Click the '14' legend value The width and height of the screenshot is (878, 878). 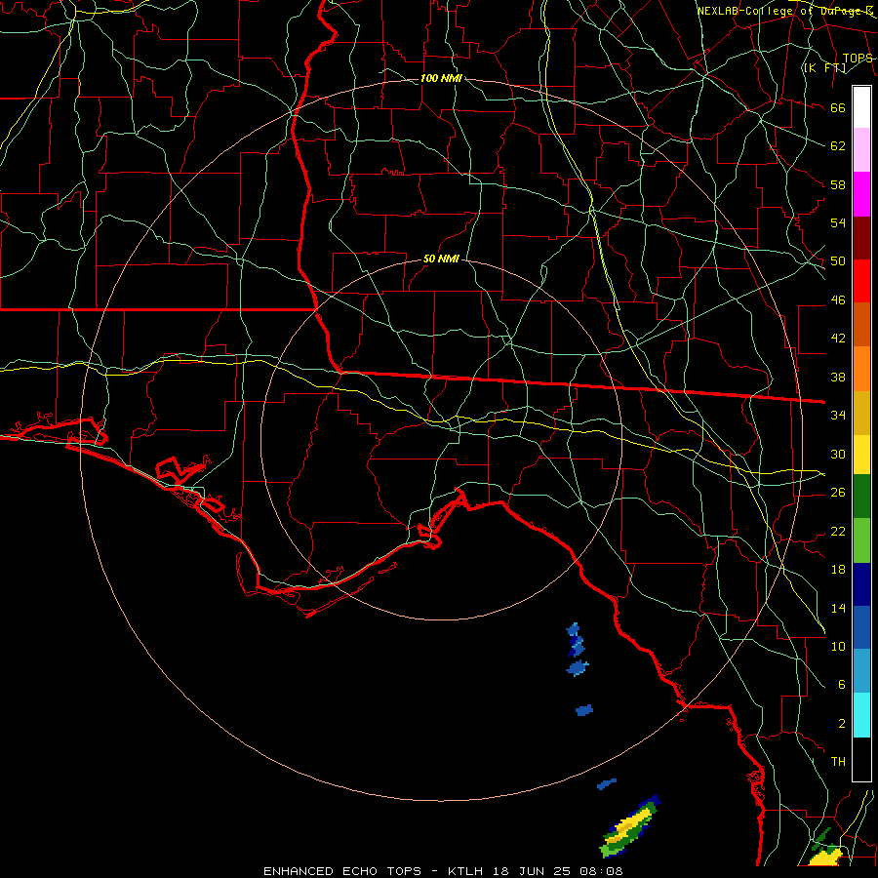(838, 608)
